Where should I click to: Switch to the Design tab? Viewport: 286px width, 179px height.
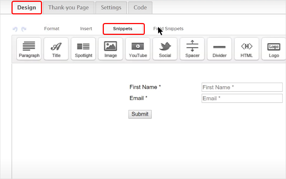coord(27,8)
